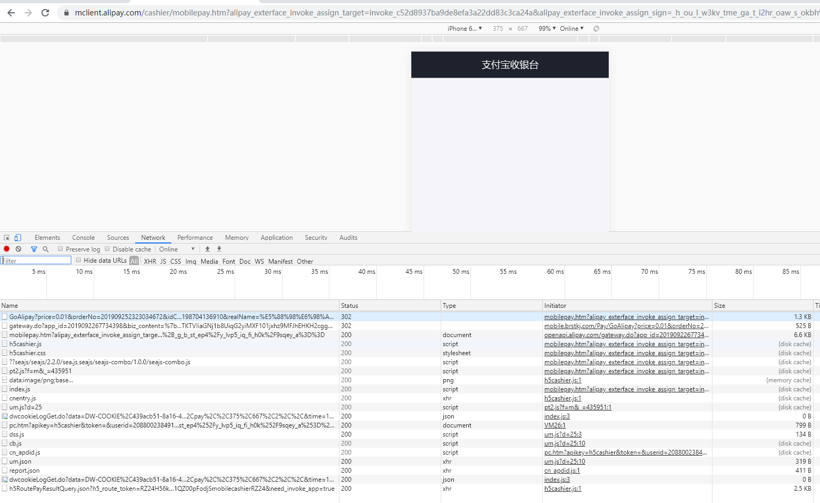Open iPhone 6 device selector dropdown
820x503 pixels.
[x=465, y=29]
